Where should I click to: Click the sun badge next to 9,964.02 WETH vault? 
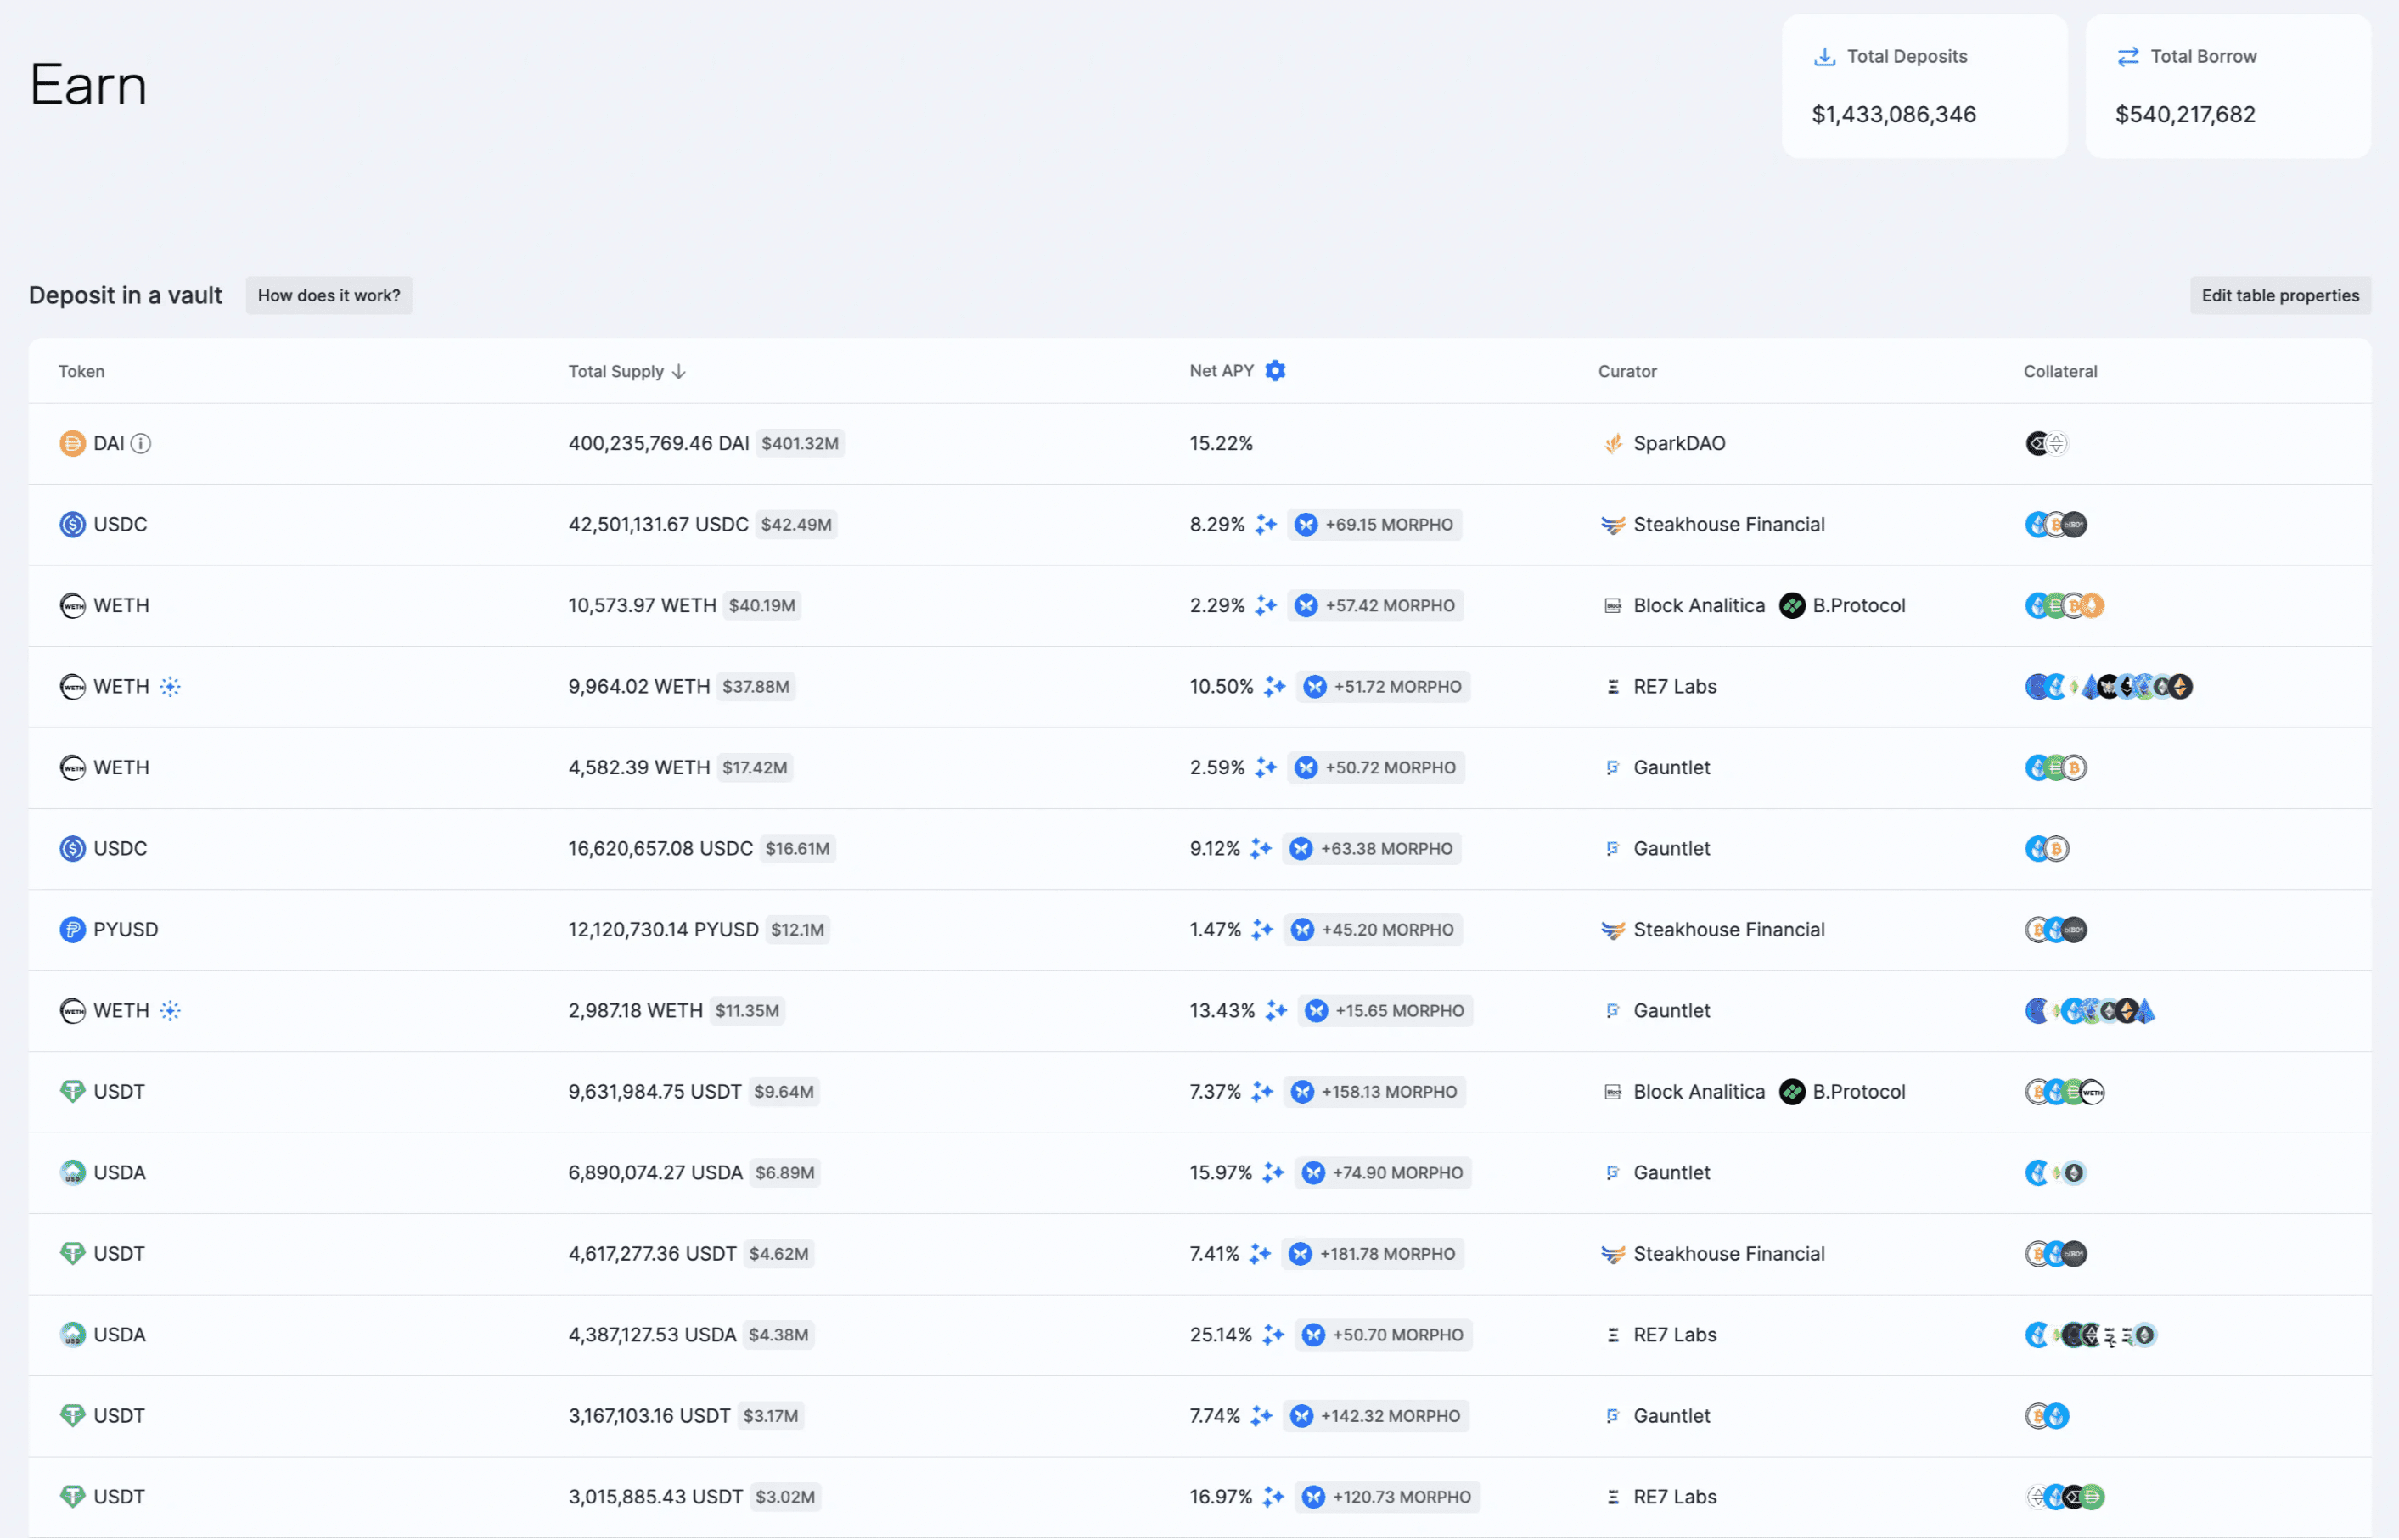pyautogui.click(x=170, y=687)
